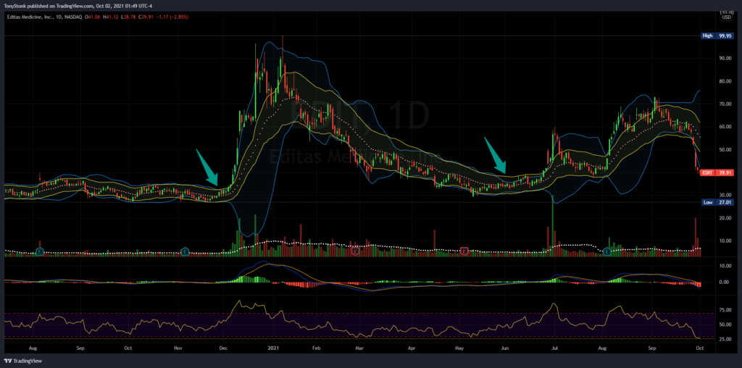742x368 pixels.
Task: Click the open value O41.06
Action: (92, 17)
